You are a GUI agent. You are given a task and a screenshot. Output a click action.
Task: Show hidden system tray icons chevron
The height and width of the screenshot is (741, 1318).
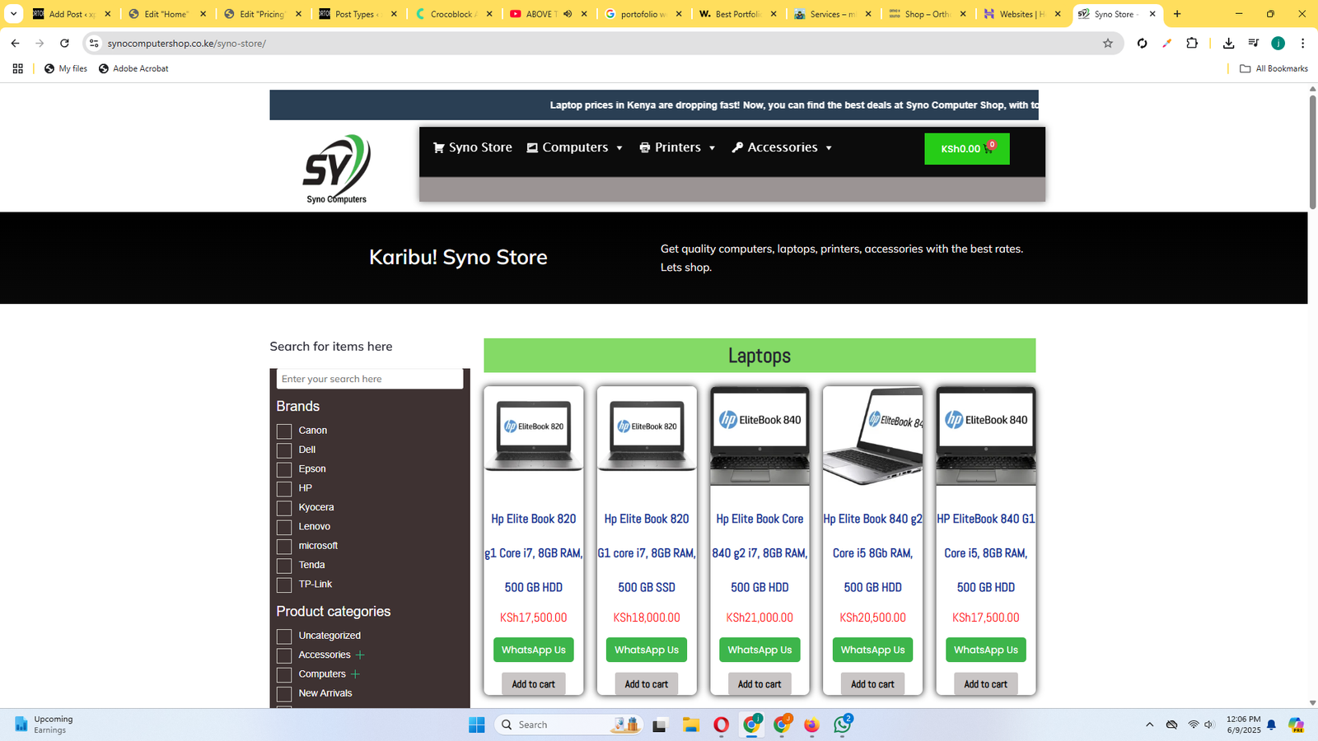pos(1149,725)
